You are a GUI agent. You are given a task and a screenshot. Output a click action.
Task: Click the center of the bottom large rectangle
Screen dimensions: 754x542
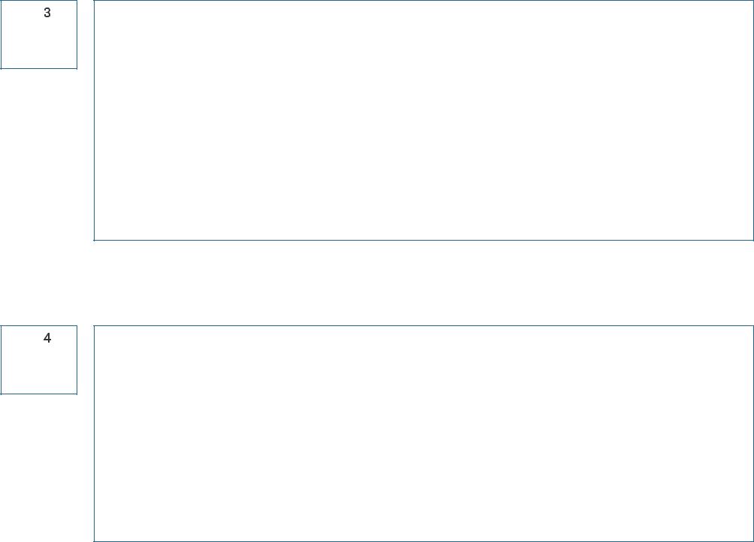click(424, 433)
